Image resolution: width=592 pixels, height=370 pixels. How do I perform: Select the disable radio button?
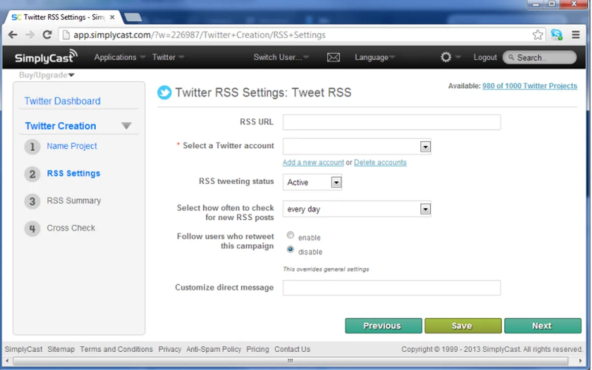pyautogui.click(x=291, y=250)
